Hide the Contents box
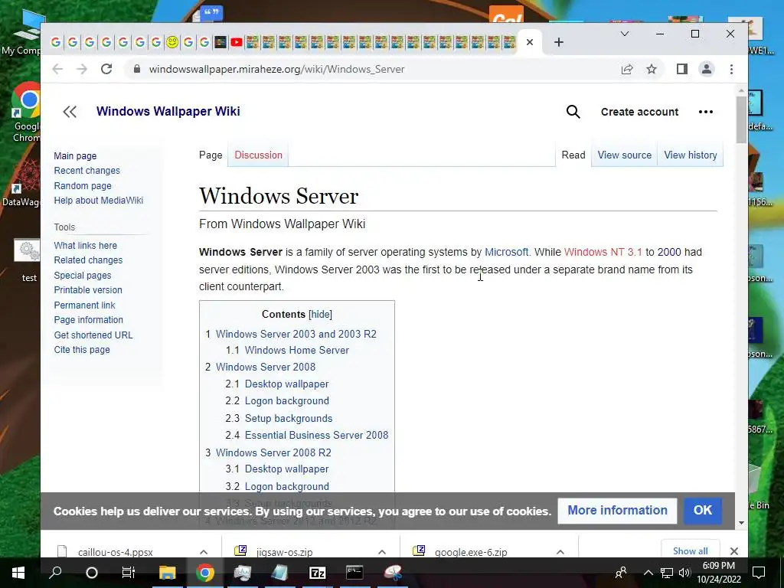The image size is (784, 588). 321,315
